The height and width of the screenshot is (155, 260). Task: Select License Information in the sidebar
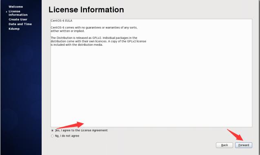[18, 13]
